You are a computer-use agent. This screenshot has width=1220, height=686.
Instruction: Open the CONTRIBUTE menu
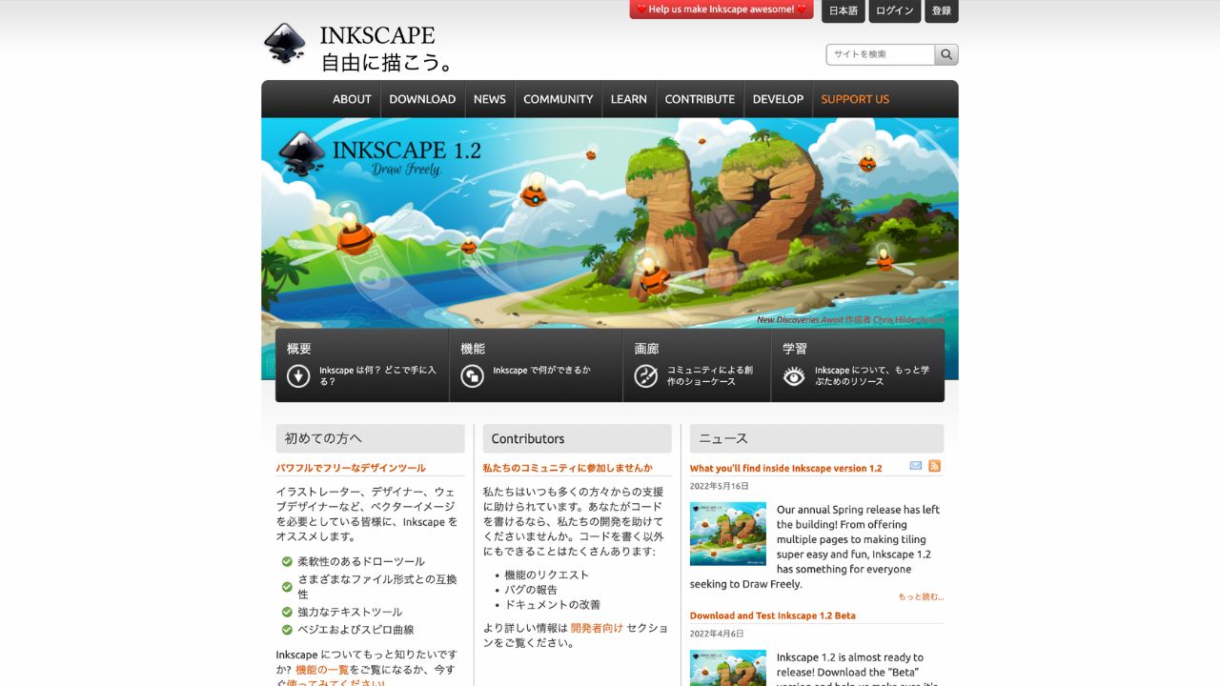(700, 99)
